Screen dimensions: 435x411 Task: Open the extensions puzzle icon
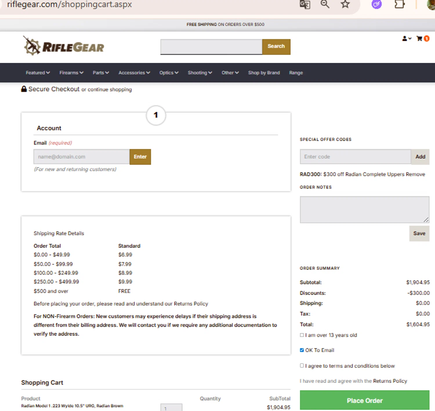[x=400, y=4]
